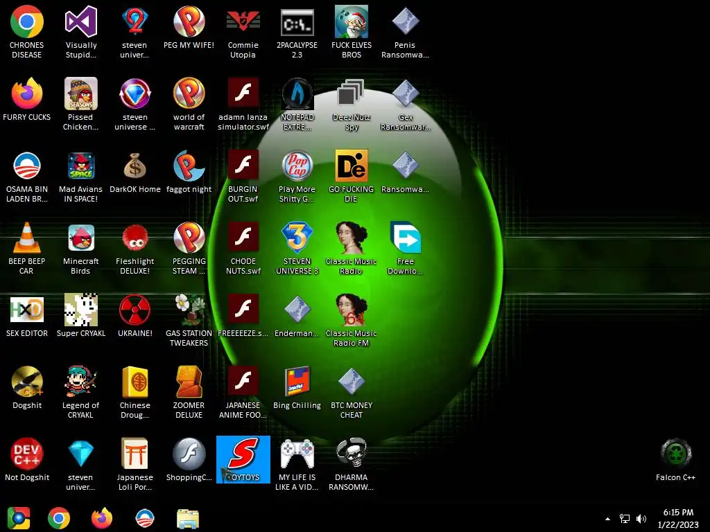The height and width of the screenshot is (532, 710).
Task: Select the Free Downlo... blue arrow icon
Action: tap(405, 238)
